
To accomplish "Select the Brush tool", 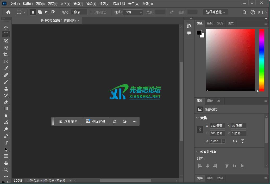I will coord(6,82).
